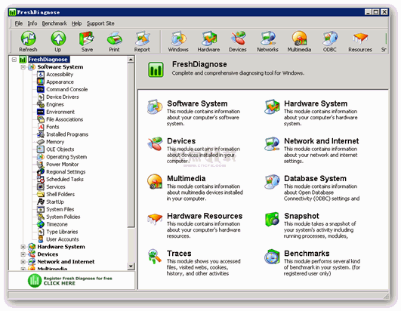Click the Devices module icon in main panel
This screenshot has width=401, height=311.
(155, 144)
